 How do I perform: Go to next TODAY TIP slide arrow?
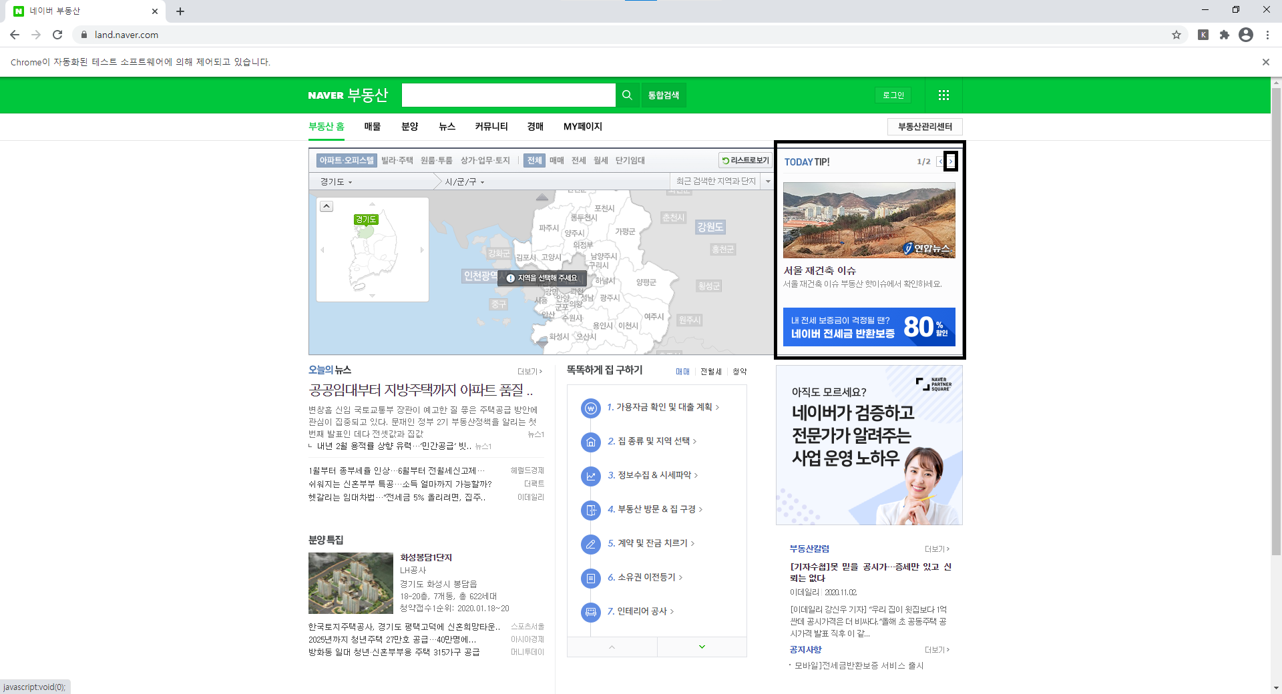pyautogui.click(x=951, y=161)
